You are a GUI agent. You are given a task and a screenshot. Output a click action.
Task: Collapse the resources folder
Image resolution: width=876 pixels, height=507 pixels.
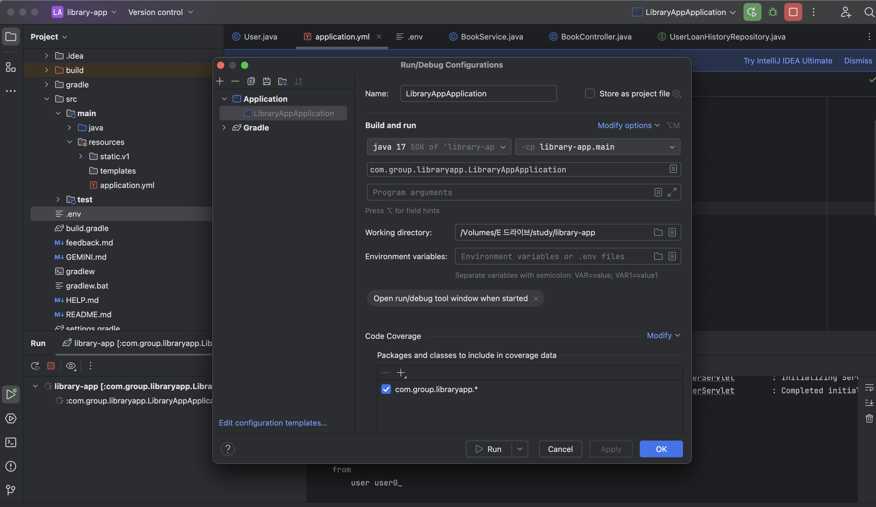pos(70,142)
